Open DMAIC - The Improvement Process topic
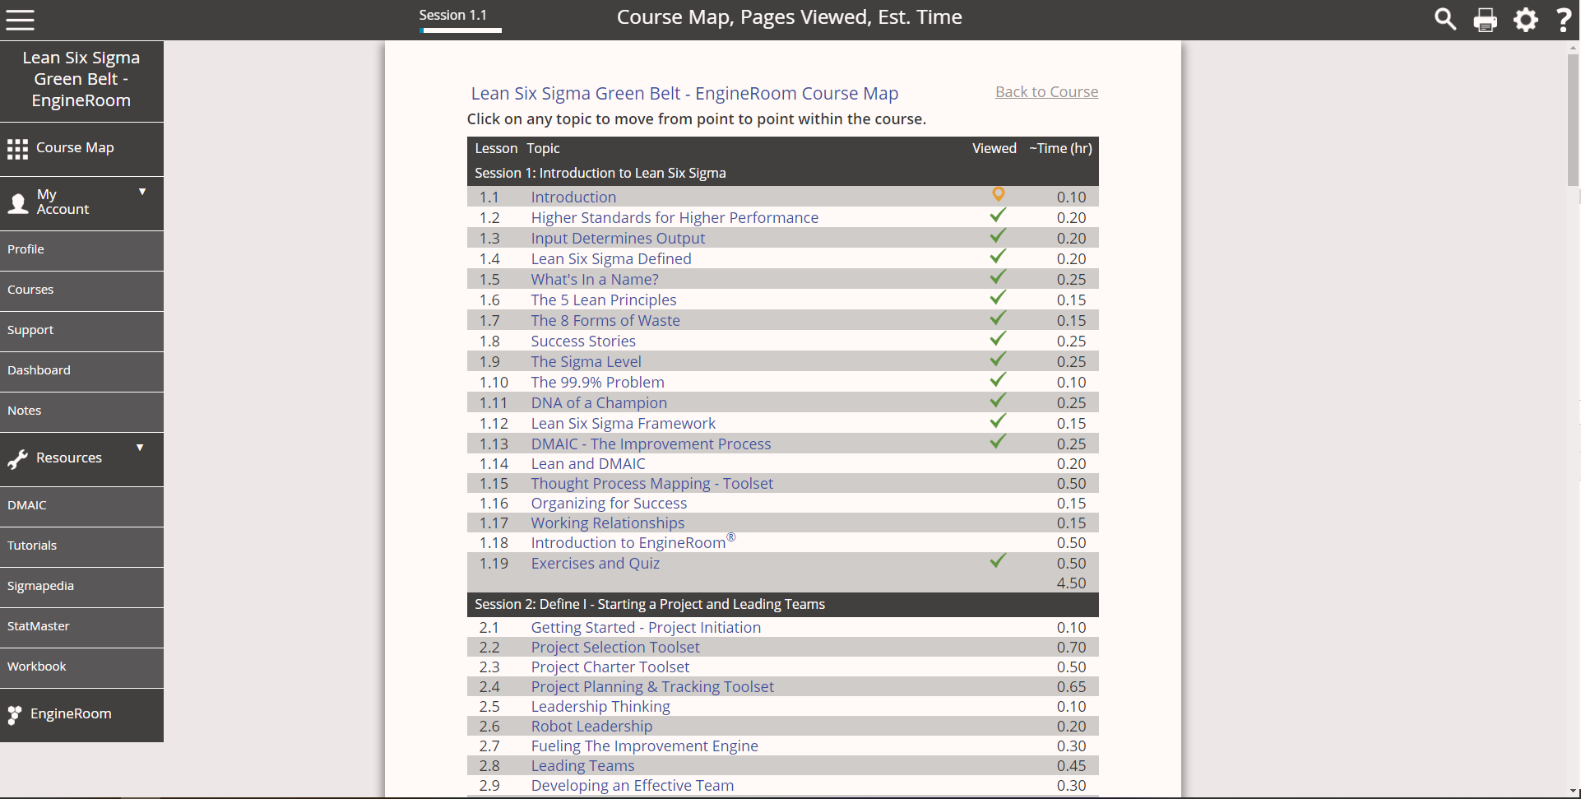Image resolution: width=1581 pixels, height=799 pixels. 651,444
